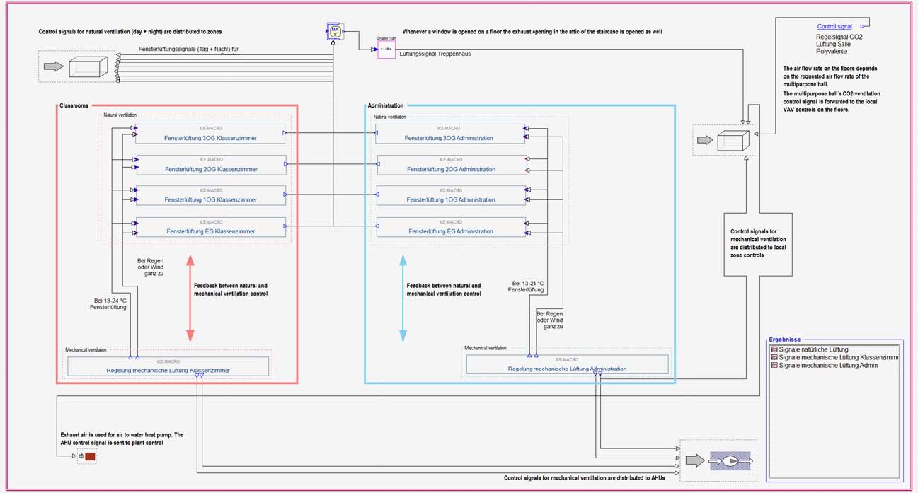Open Fensterlüftung 1OG Administration macro
918x493 pixels.
click(451, 195)
